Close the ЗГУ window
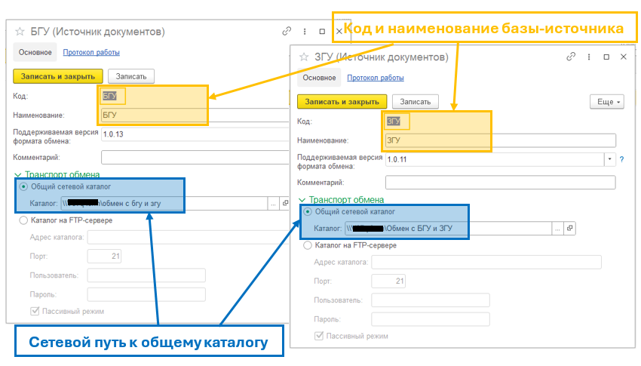This screenshot has height=366, width=641. [624, 57]
